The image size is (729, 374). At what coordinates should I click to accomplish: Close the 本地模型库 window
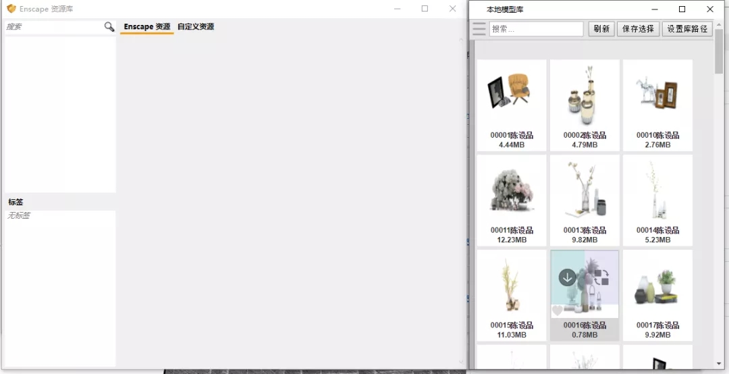click(710, 9)
